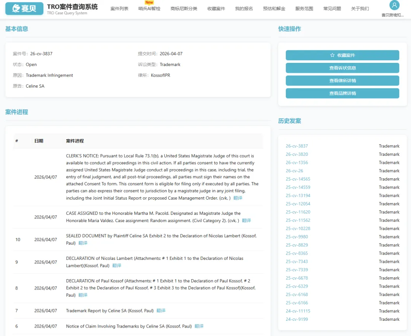Go to 商标尼斯分类
Viewport: 411px width, 336px height.
point(184,9)
